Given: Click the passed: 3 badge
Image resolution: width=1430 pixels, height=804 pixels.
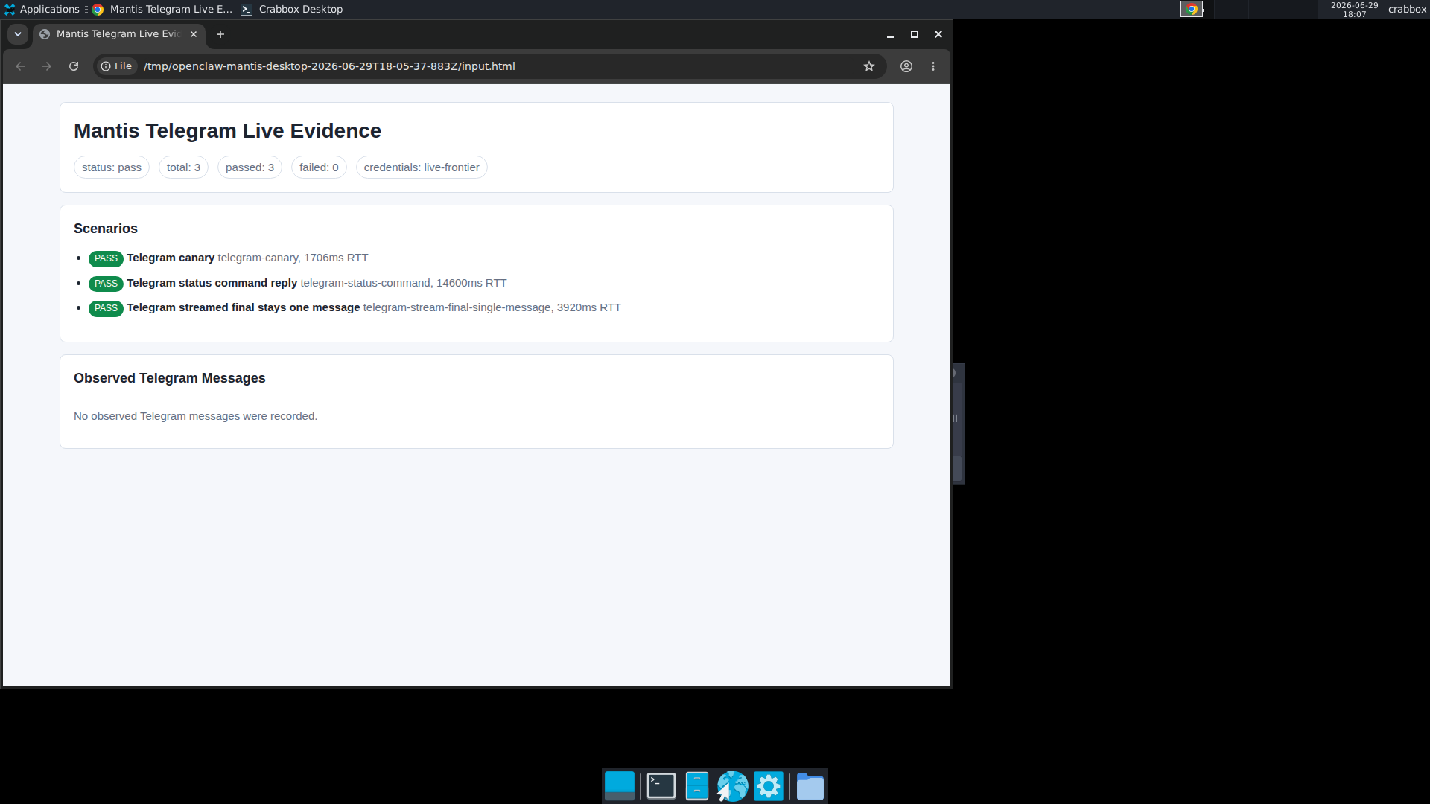Looking at the screenshot, I should click(x=250, y=167).
